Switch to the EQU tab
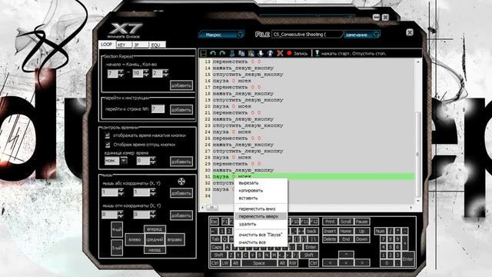The image size is (492, 277). (157, 45)
